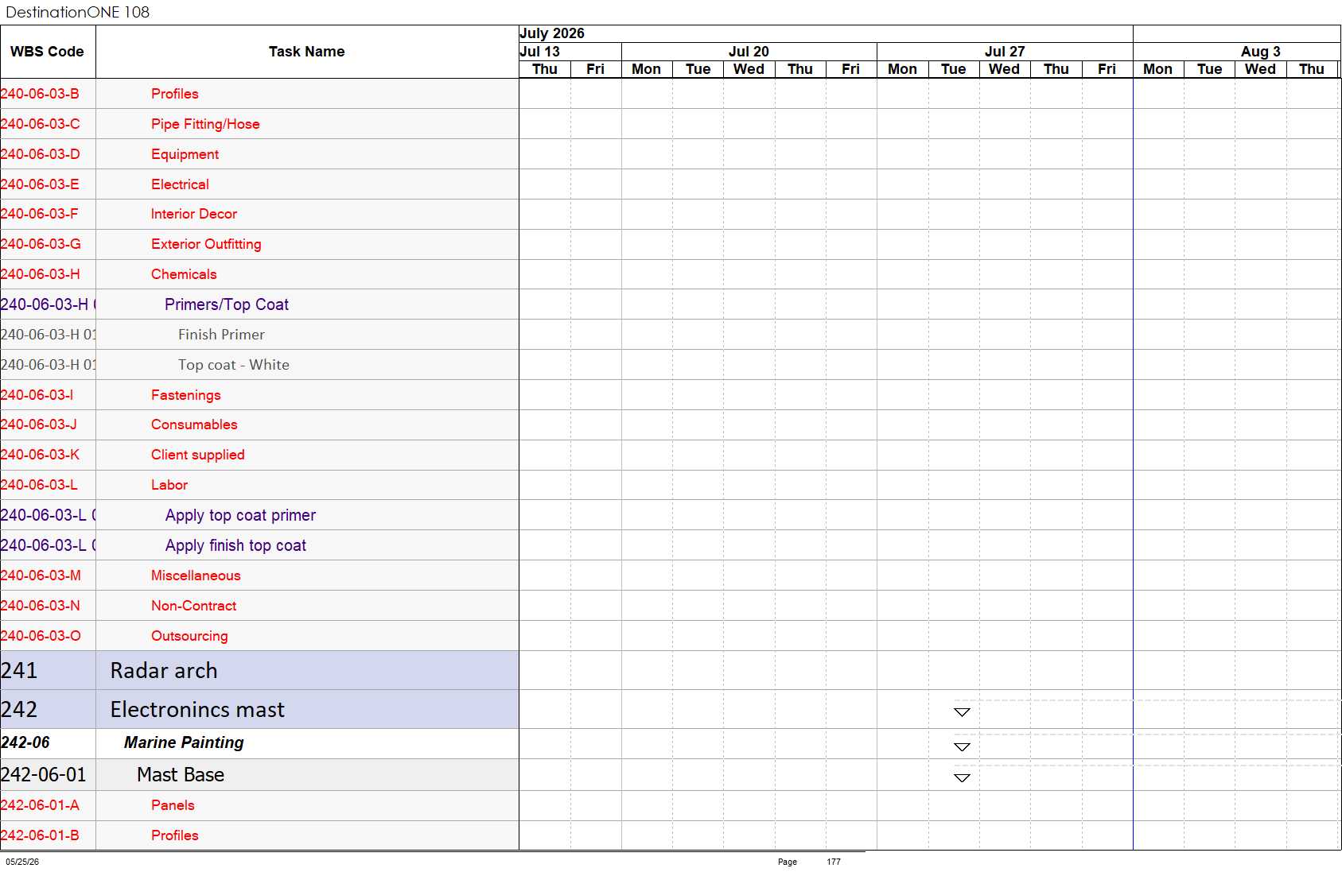The image size is (1342, 872).
Task: Click the DestinationONE 108 title
Action: click(x=77, y=12)
